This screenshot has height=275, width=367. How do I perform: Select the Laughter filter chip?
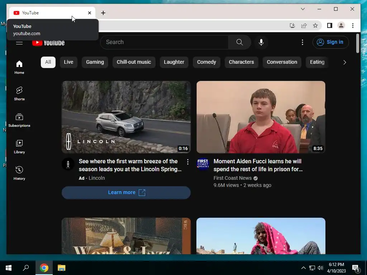pos(174,62)
